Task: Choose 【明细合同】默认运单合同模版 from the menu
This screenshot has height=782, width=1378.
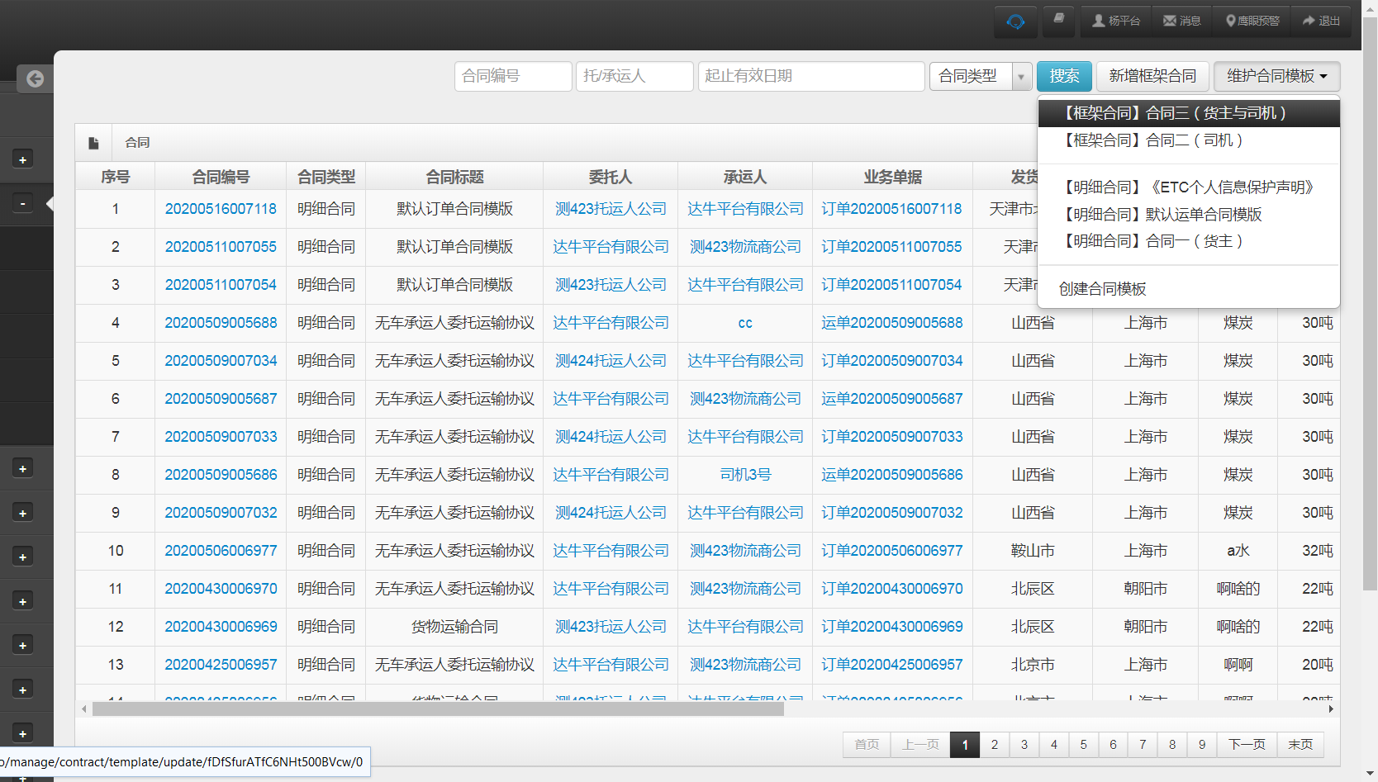Action: tap(1162, 215)
